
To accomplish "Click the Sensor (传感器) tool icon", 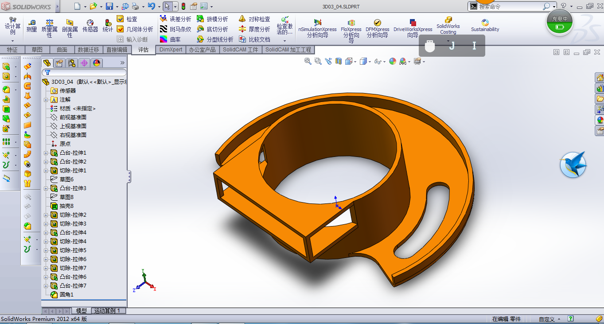I will point(90,23).
